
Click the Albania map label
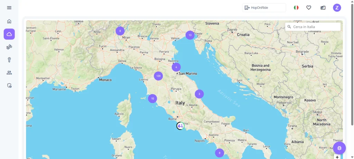[x=297, y=142]
